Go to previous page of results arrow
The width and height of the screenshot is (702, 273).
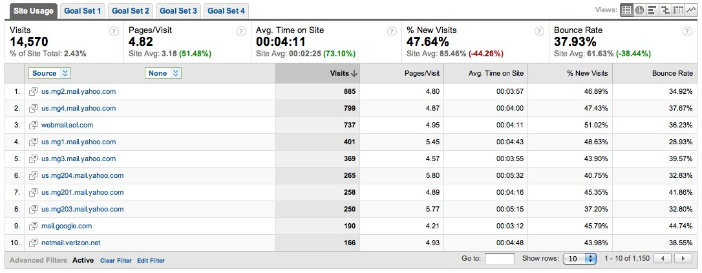[663, 259]
